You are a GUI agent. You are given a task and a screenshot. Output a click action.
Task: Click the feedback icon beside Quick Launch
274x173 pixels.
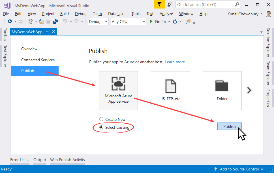170,4
